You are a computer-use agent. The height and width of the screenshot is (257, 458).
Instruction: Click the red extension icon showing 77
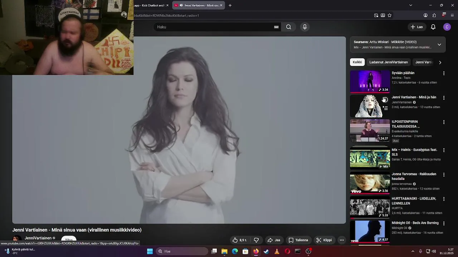click(444, 15)
